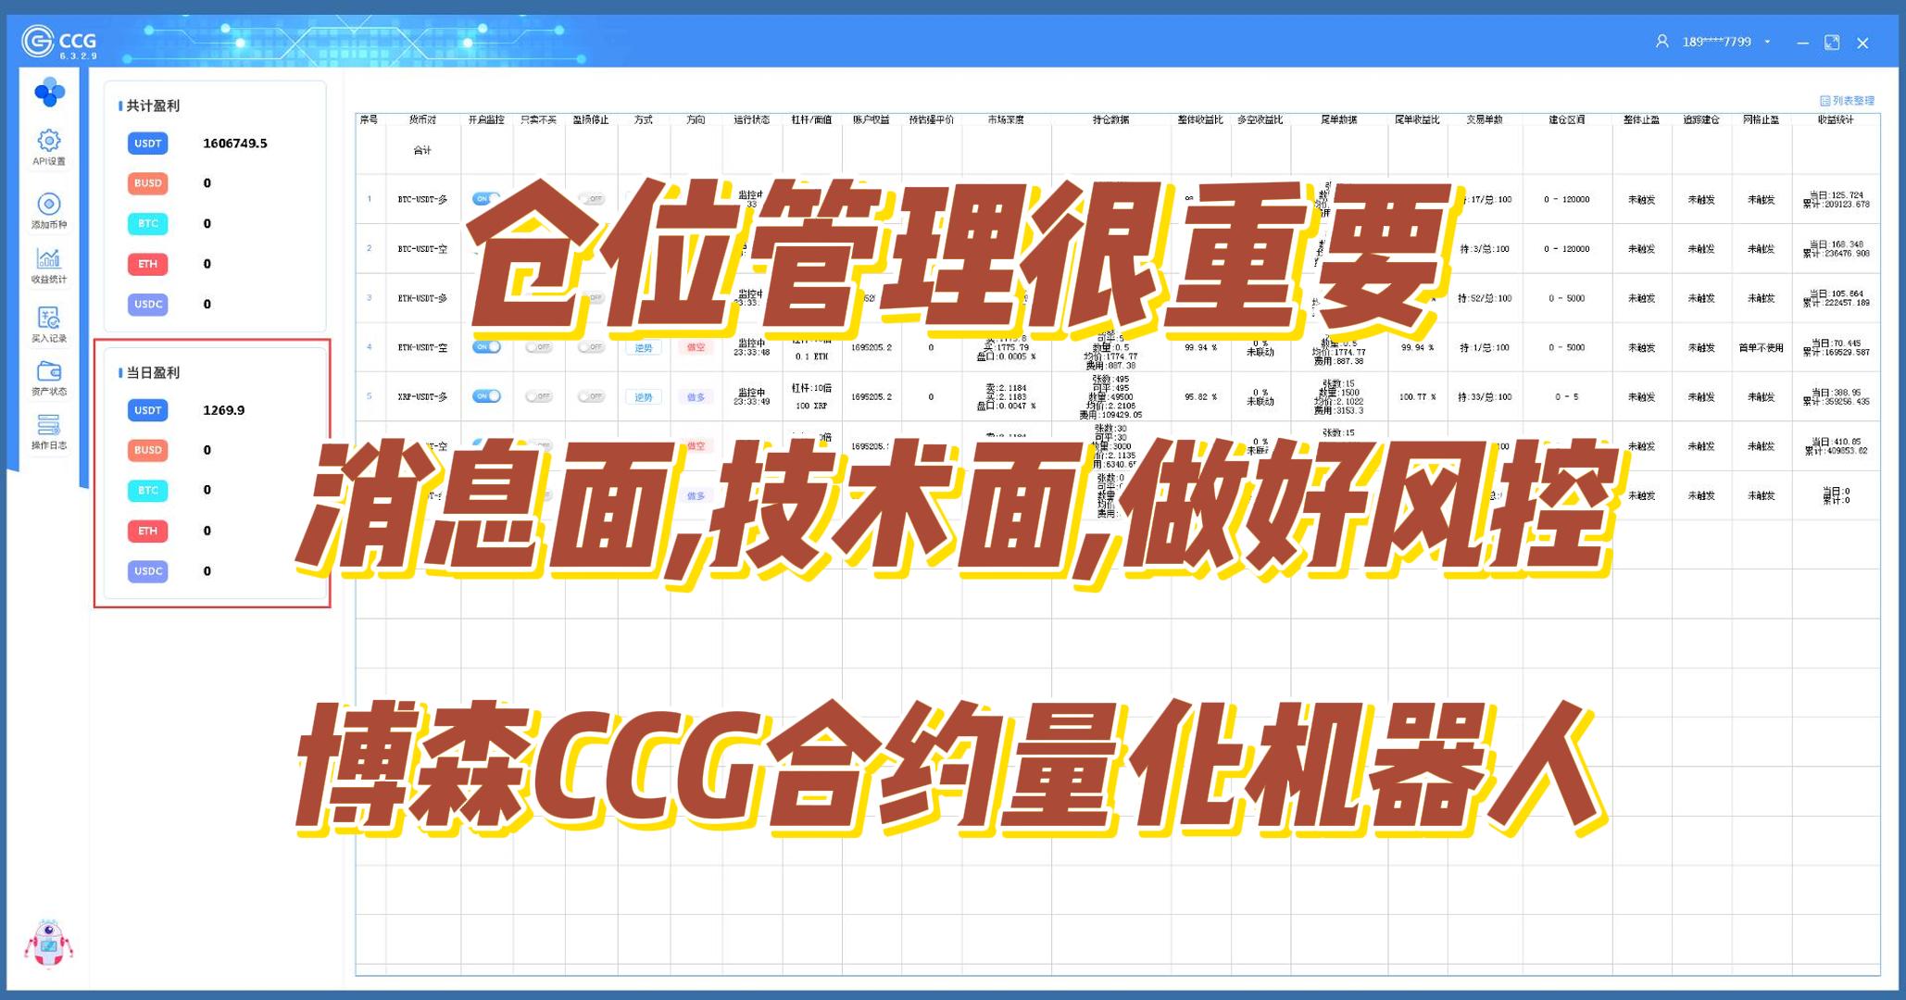Click BTC badge under 共计盈利

coord(147,223)
